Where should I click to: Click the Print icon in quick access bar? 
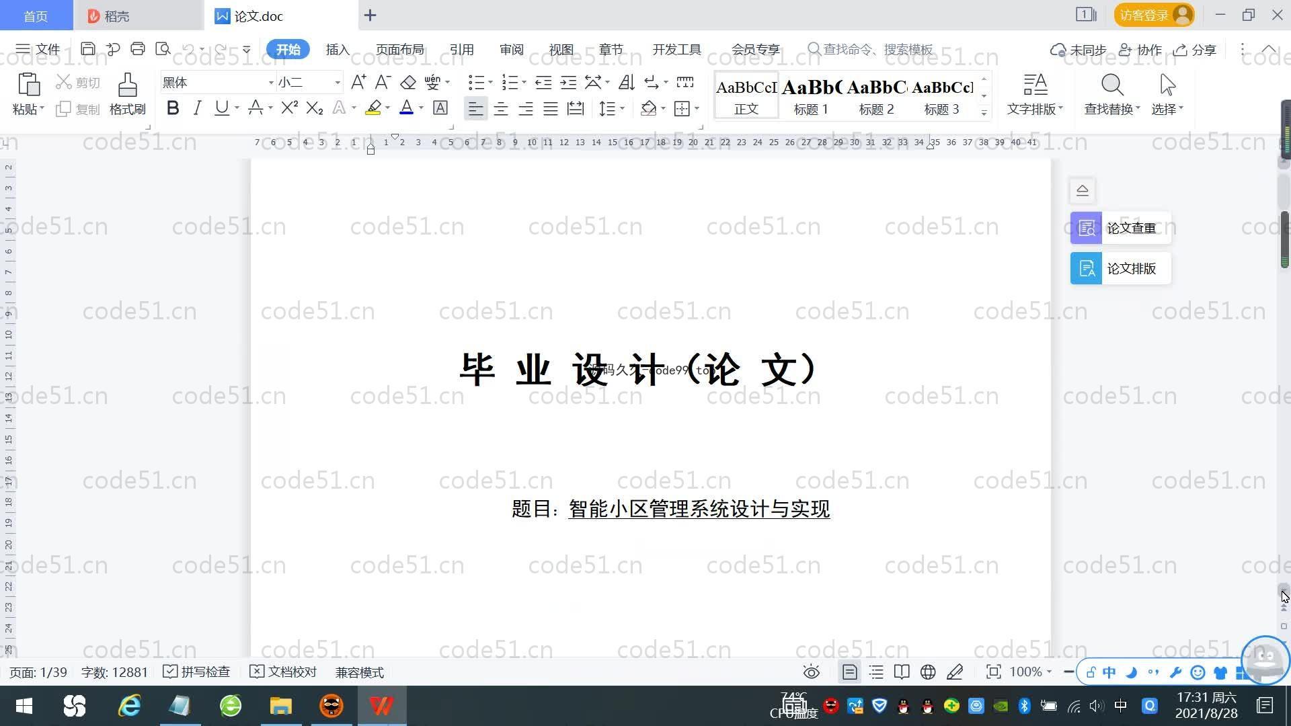point(138,49)
